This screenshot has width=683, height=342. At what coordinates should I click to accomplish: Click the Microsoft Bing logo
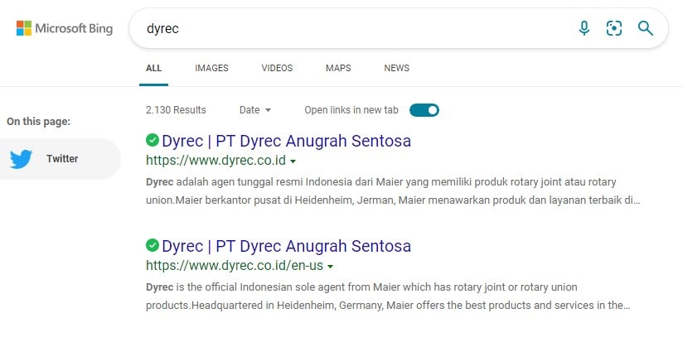pos(65,29)
